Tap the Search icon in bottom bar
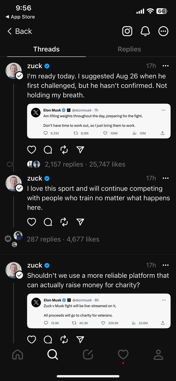Viewport: 176px width, 381px height. (x=53, y=354)
